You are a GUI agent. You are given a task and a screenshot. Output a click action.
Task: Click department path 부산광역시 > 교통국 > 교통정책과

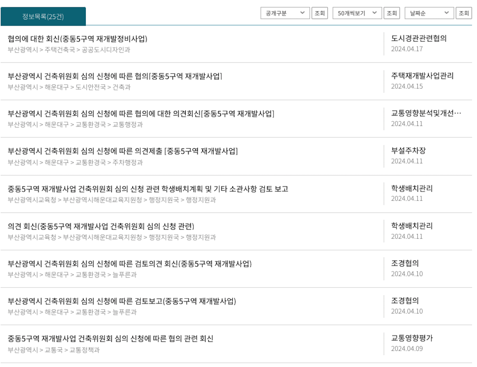point(53,350)
